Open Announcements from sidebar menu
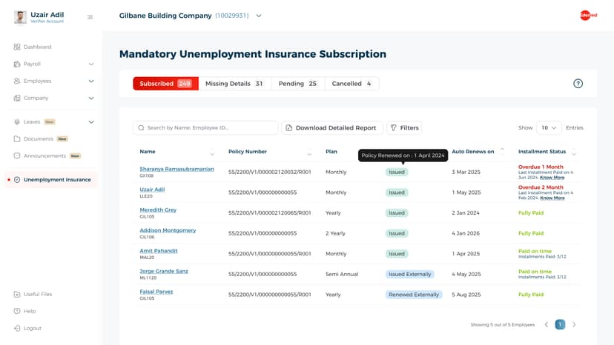 point(44,155)
